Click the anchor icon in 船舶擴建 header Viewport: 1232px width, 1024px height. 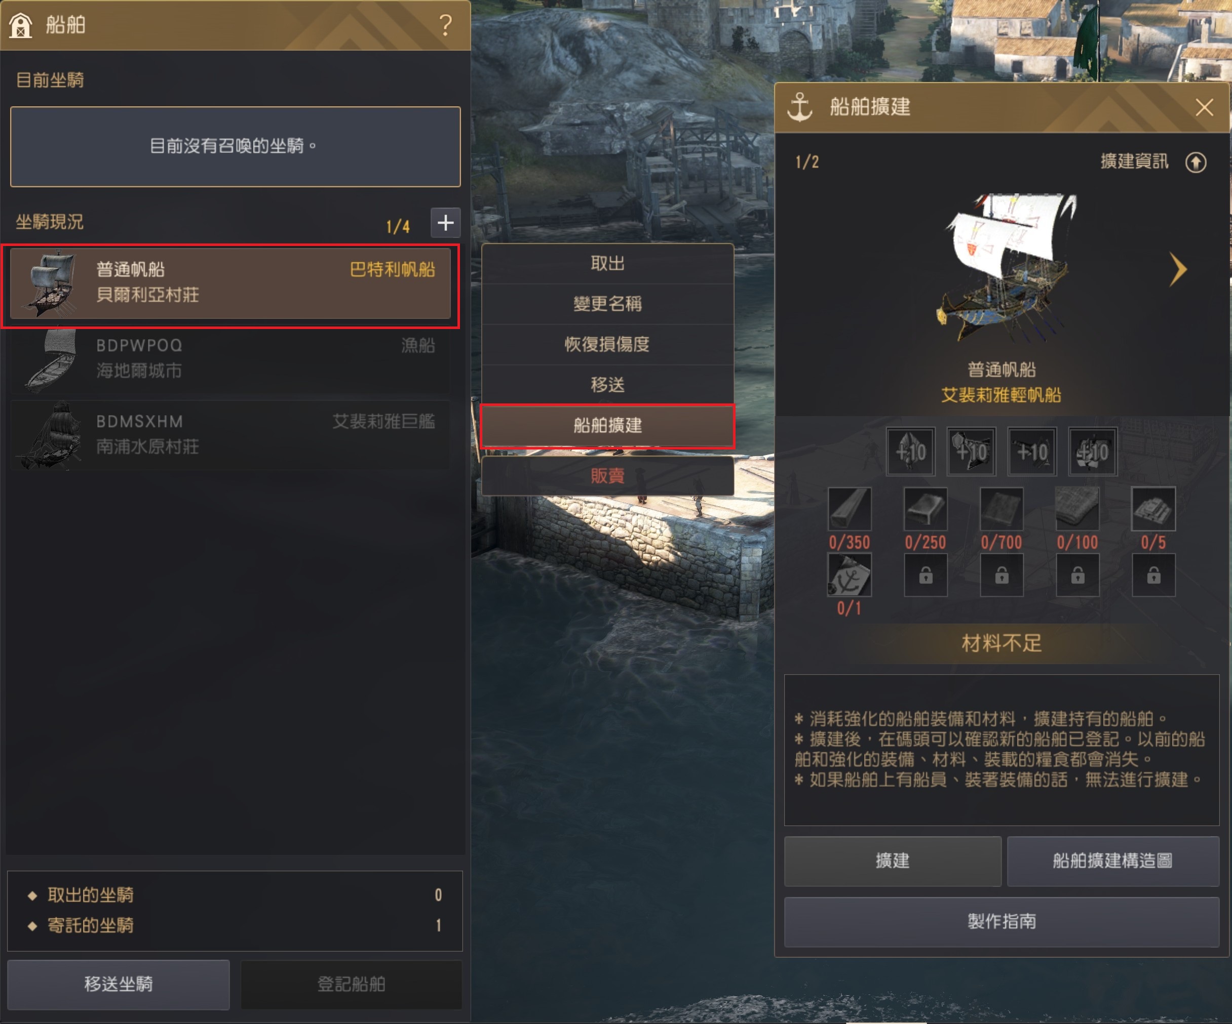[x=799, y=107]
